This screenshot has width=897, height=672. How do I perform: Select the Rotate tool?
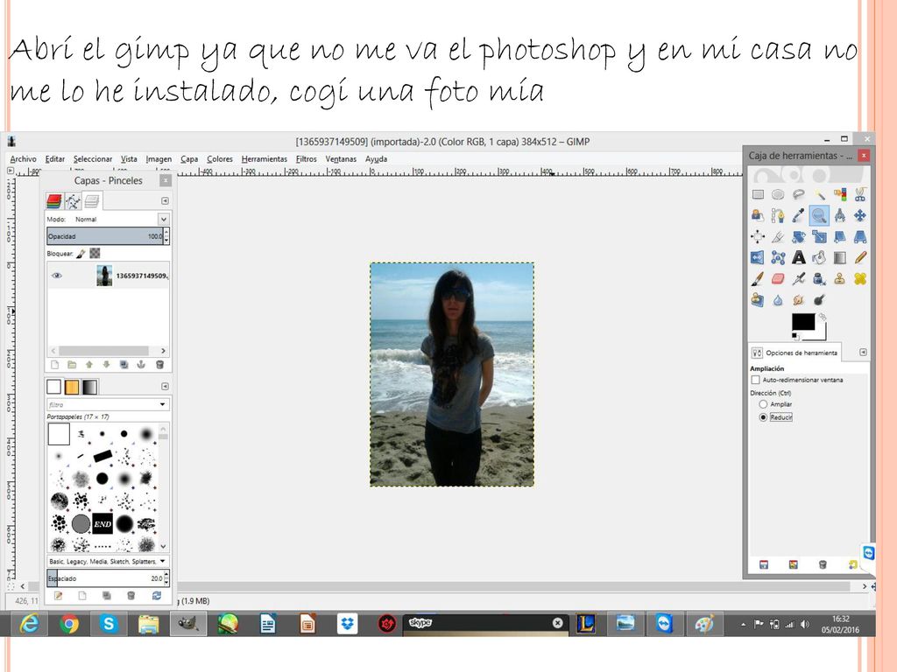tap(799, 236)
